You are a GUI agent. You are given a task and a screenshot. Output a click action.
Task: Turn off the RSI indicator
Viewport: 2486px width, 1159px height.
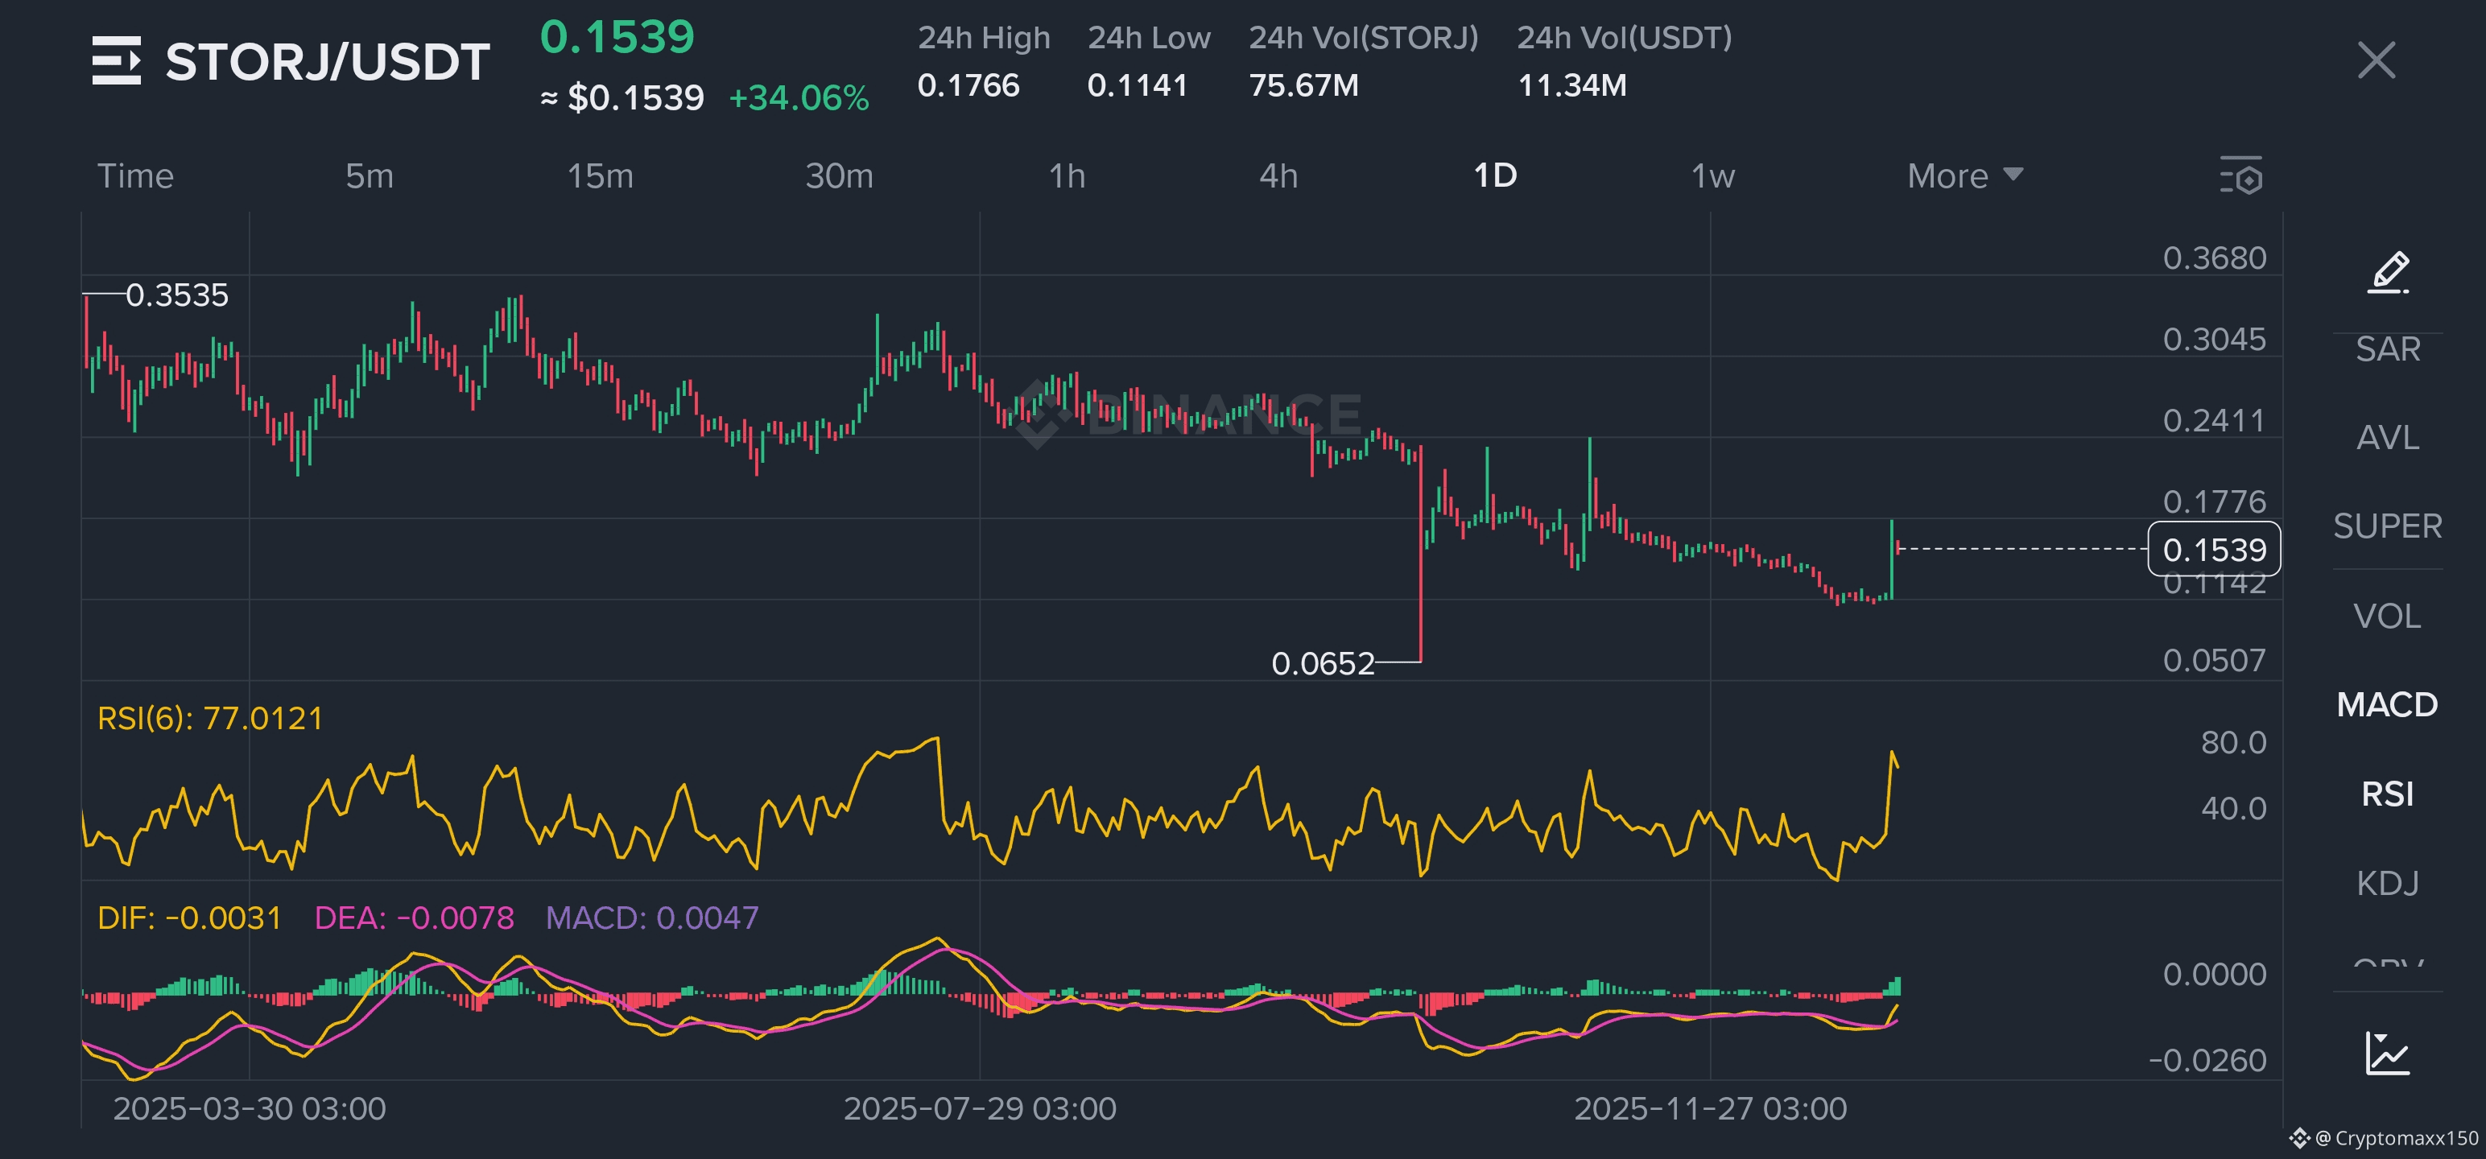[2388, 794]
